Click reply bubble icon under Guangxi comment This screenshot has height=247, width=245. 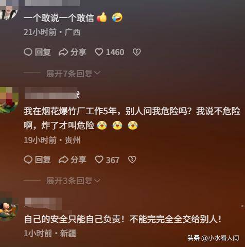click(x=28, y=52)
